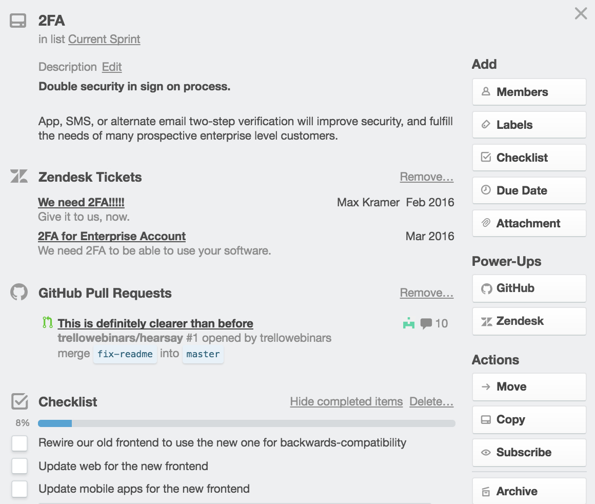This screenshot has width=595, height=504.
Task: Click 'We need 2FA to be able to use' text
Action: point(154,250)
